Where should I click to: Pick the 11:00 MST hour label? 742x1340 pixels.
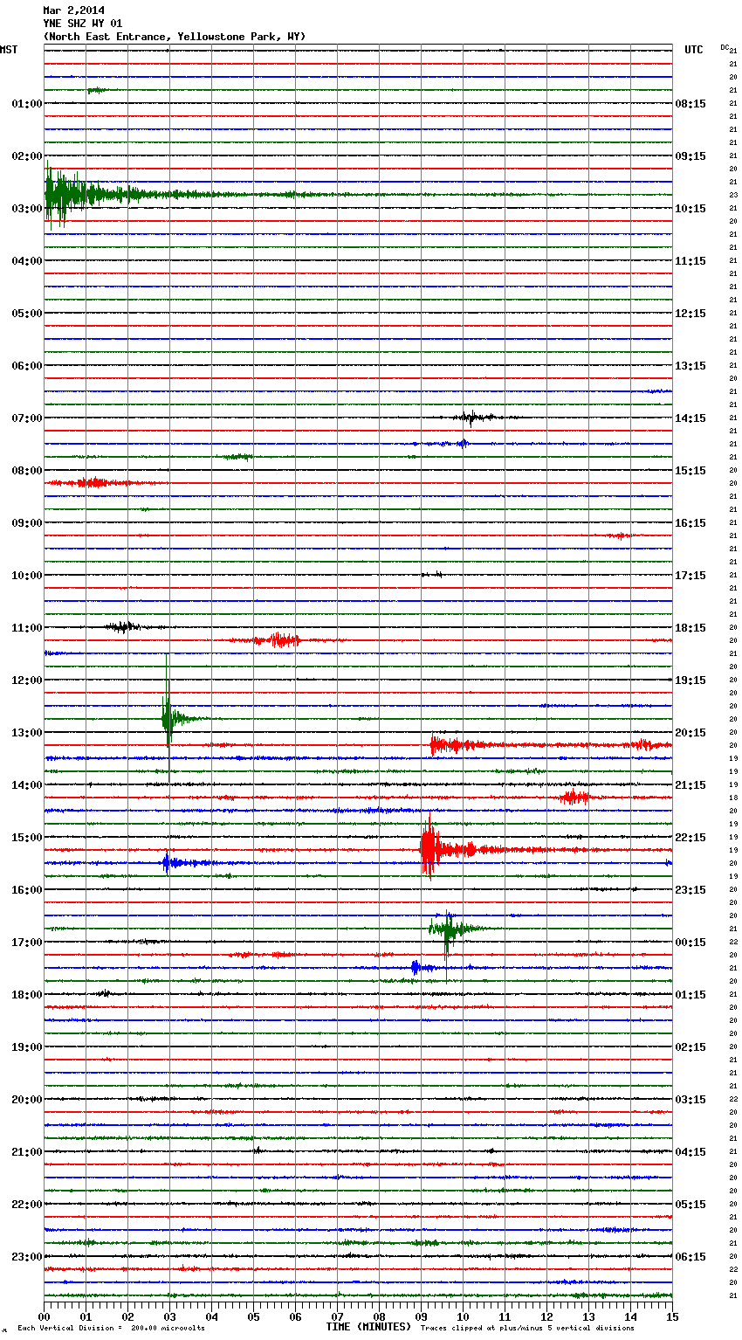tap(27, 628)
